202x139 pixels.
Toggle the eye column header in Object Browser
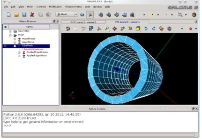click(5, 27)
